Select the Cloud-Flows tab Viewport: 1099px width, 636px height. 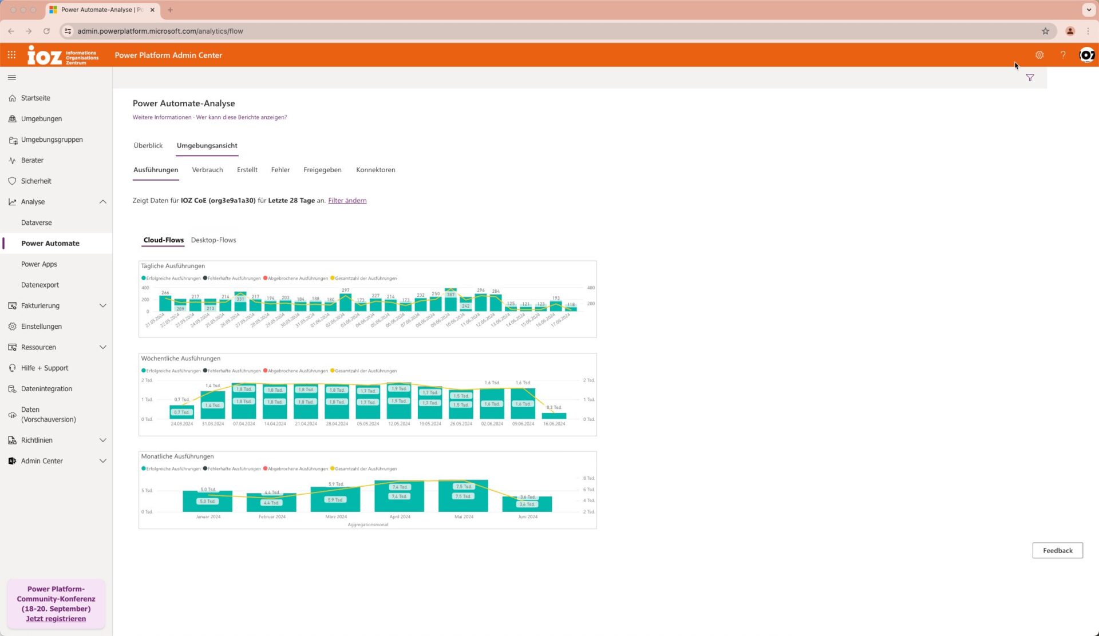coord(164,240)
